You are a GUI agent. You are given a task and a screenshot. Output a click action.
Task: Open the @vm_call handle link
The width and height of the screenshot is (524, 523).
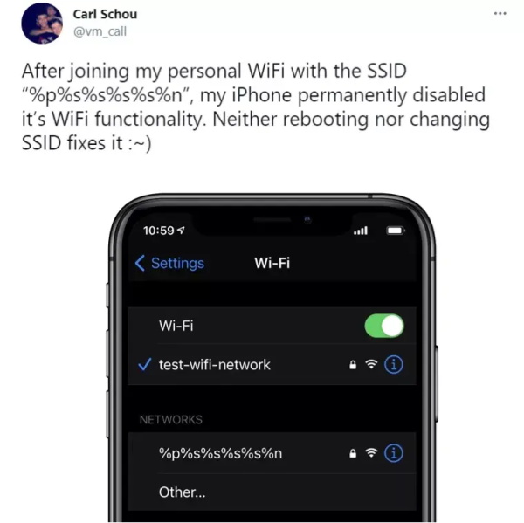point(100,31)
